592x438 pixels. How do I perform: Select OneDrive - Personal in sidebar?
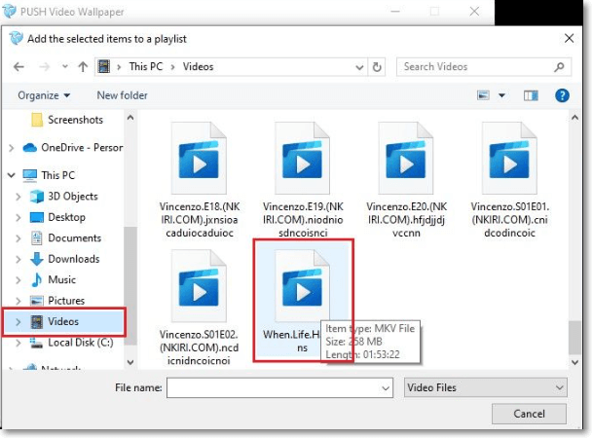(73, 148)
